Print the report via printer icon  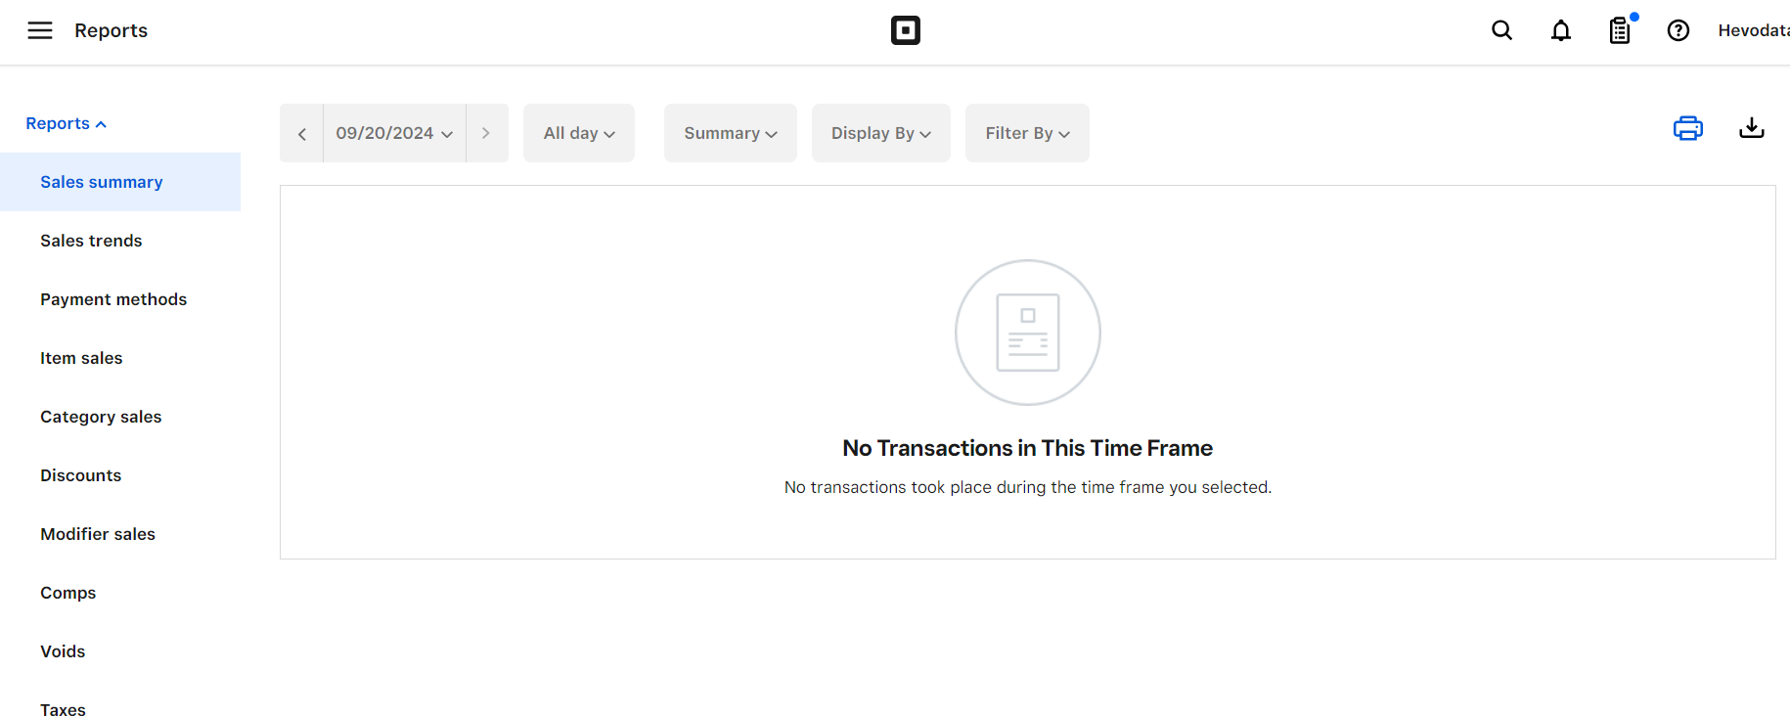(1688, 128)
